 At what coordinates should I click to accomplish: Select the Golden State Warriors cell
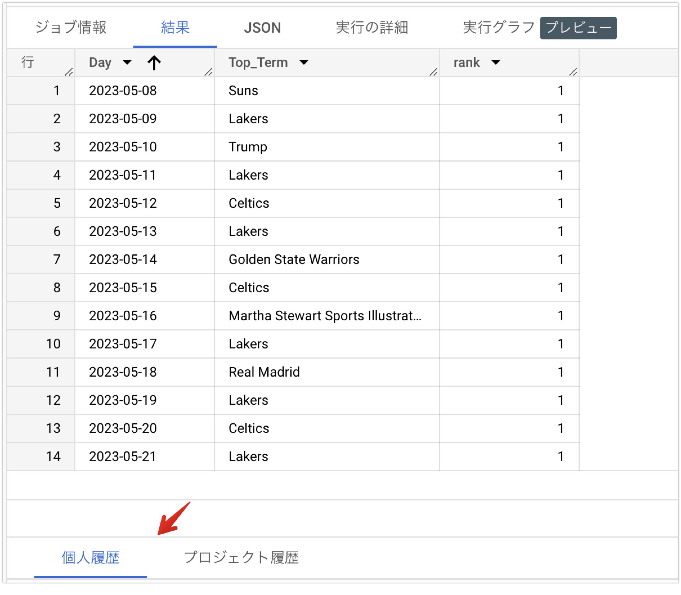[327, 260]
